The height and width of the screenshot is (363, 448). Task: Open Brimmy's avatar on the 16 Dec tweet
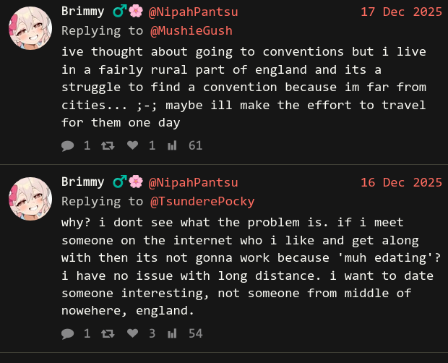tap(30, 199)
